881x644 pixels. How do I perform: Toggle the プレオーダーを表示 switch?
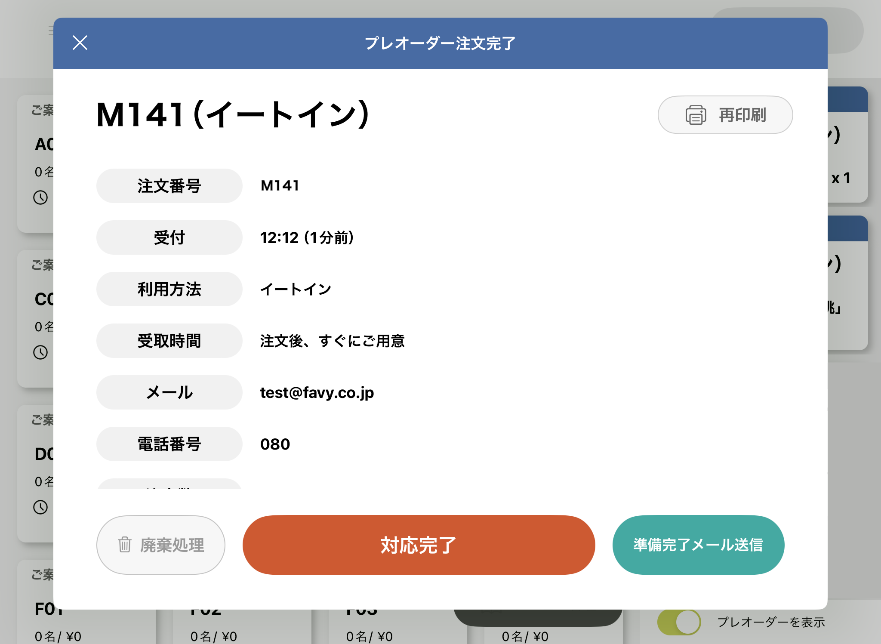click(679, 622)
